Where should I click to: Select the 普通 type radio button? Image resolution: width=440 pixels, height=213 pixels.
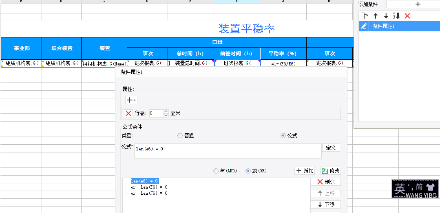click(180, 136)
